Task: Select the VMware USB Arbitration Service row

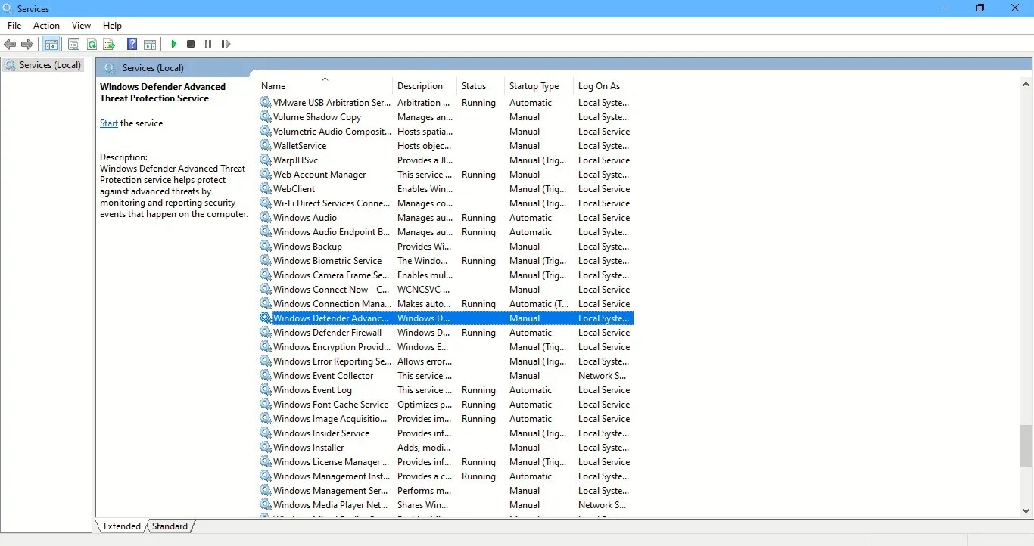Action: click(447, 102)
